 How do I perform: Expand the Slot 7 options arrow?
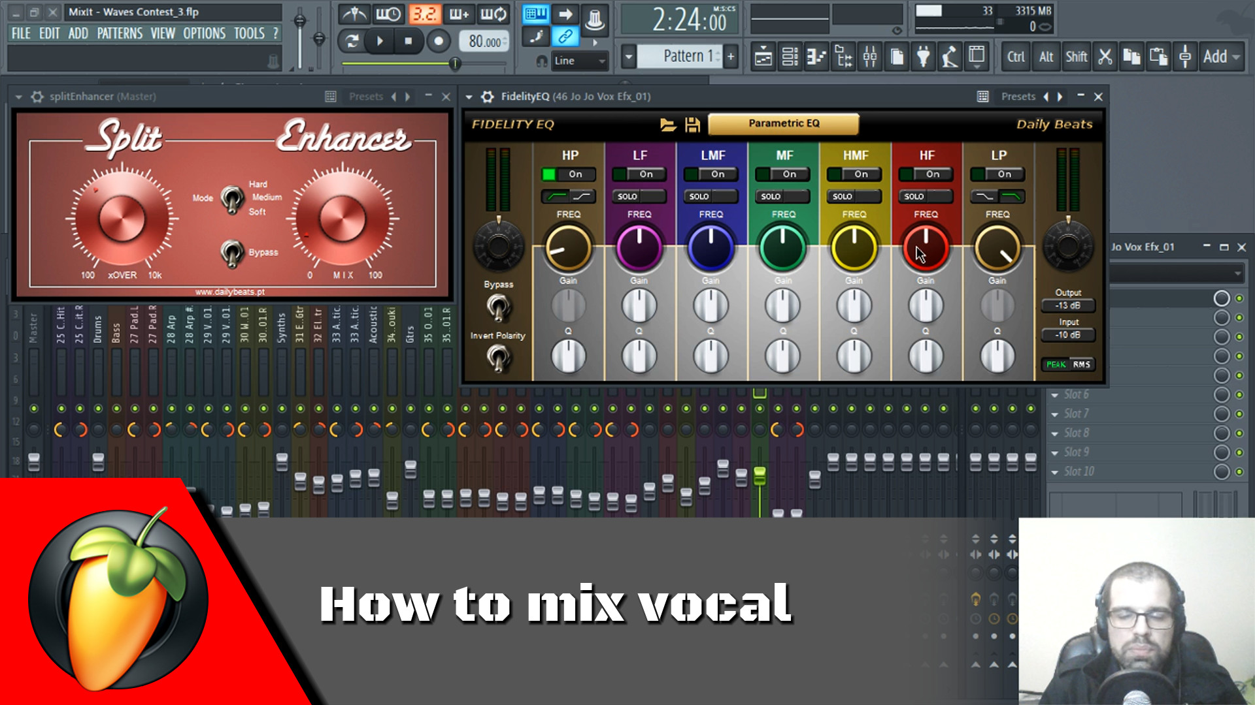pos(1054,414)
